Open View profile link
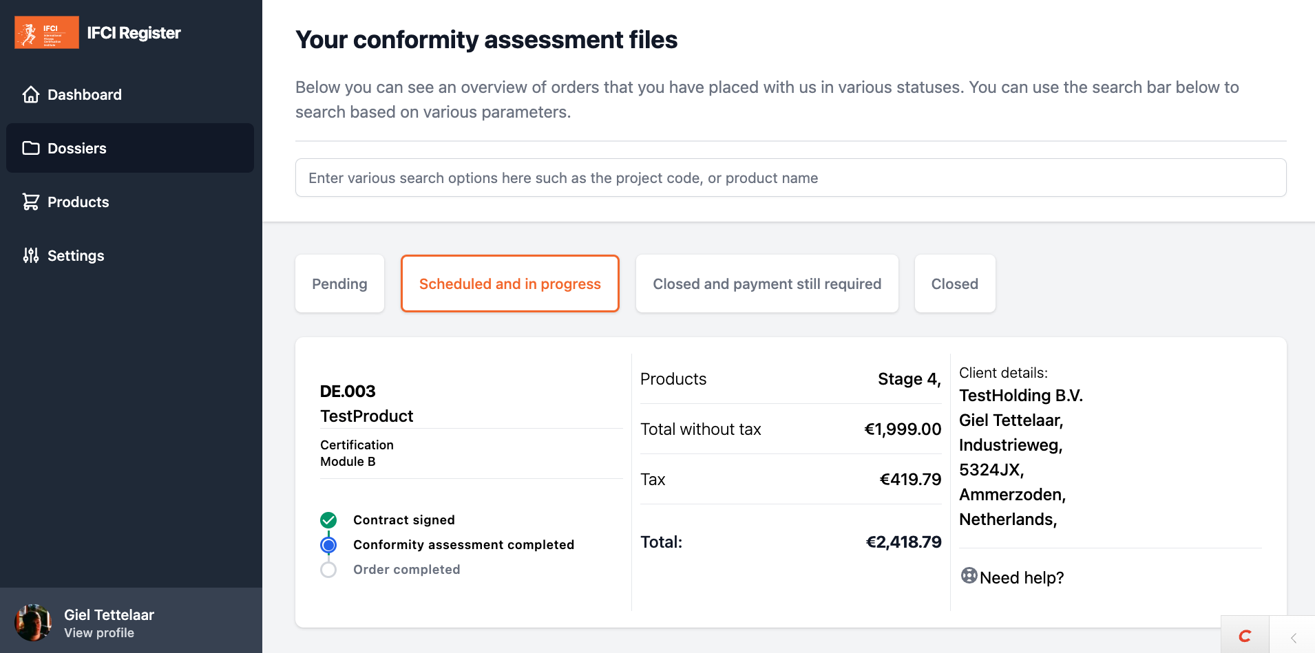 [x=99, y=633]
